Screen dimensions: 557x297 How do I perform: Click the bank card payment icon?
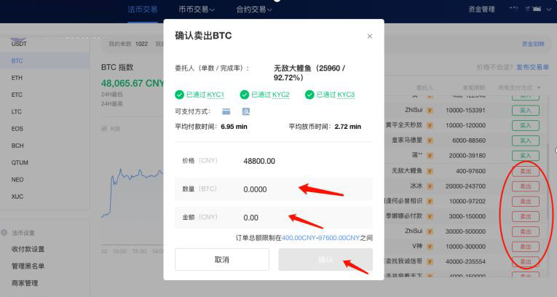(x=226, y=111)
